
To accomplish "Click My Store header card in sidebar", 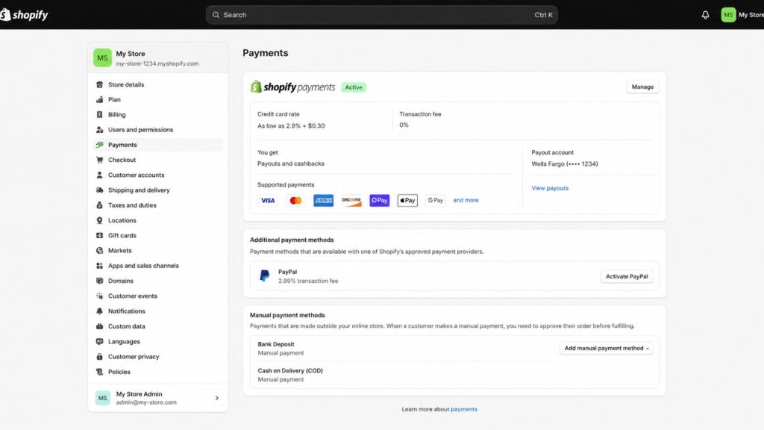I will [x=158, y=58].
